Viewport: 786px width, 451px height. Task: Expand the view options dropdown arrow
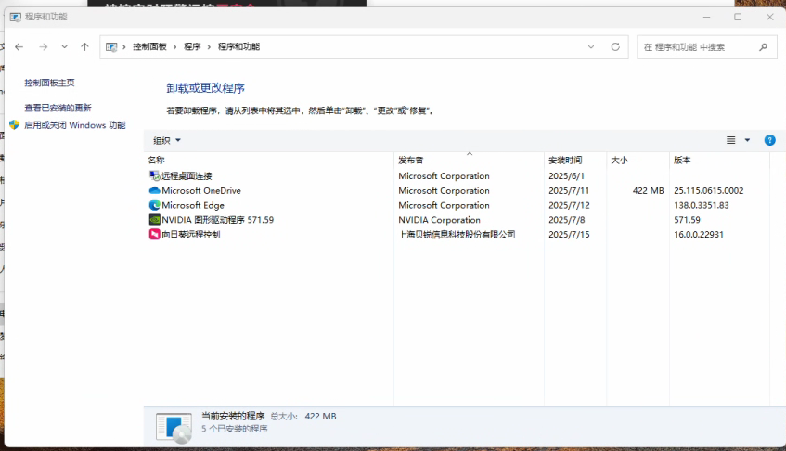point(747,140)
